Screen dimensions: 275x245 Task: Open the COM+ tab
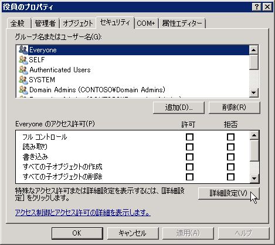146,24
